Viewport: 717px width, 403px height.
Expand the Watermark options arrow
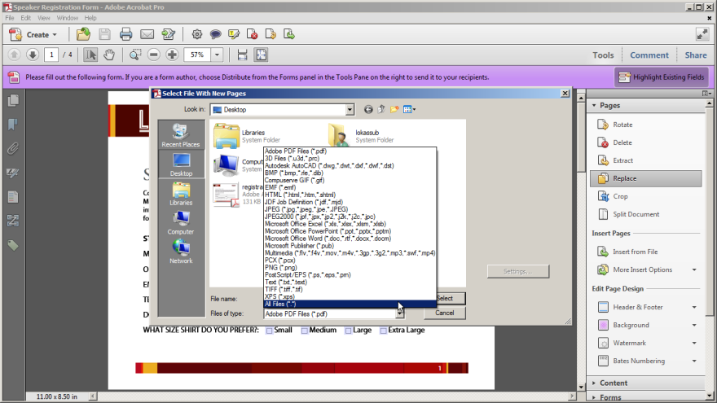694,343
